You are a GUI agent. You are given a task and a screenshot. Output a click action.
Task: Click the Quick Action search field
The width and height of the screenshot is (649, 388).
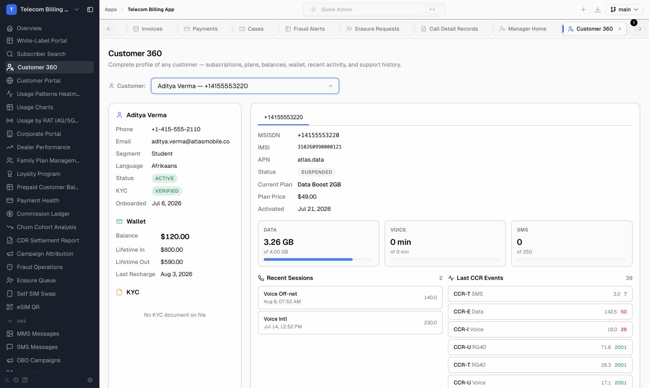(374, 9)
